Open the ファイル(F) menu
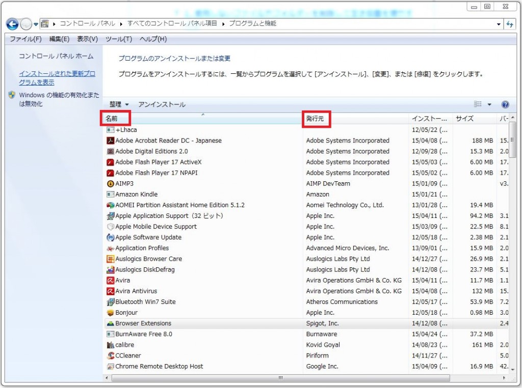The height and width of the screenshot is (388, 522). (x=25, y=39)
